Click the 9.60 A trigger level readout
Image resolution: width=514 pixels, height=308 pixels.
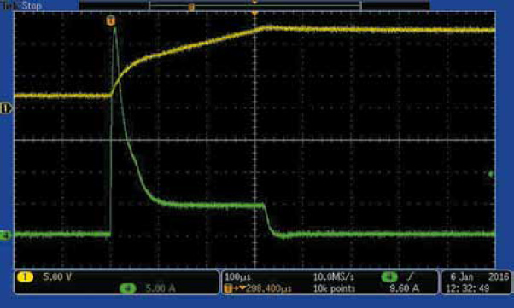[x=404, y=288]
